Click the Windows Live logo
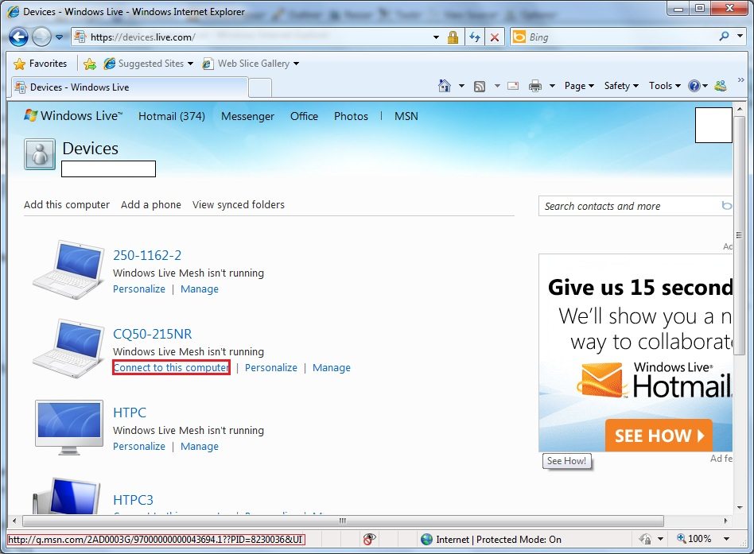Viewport: 754px width, 554px height. [74, 116]
